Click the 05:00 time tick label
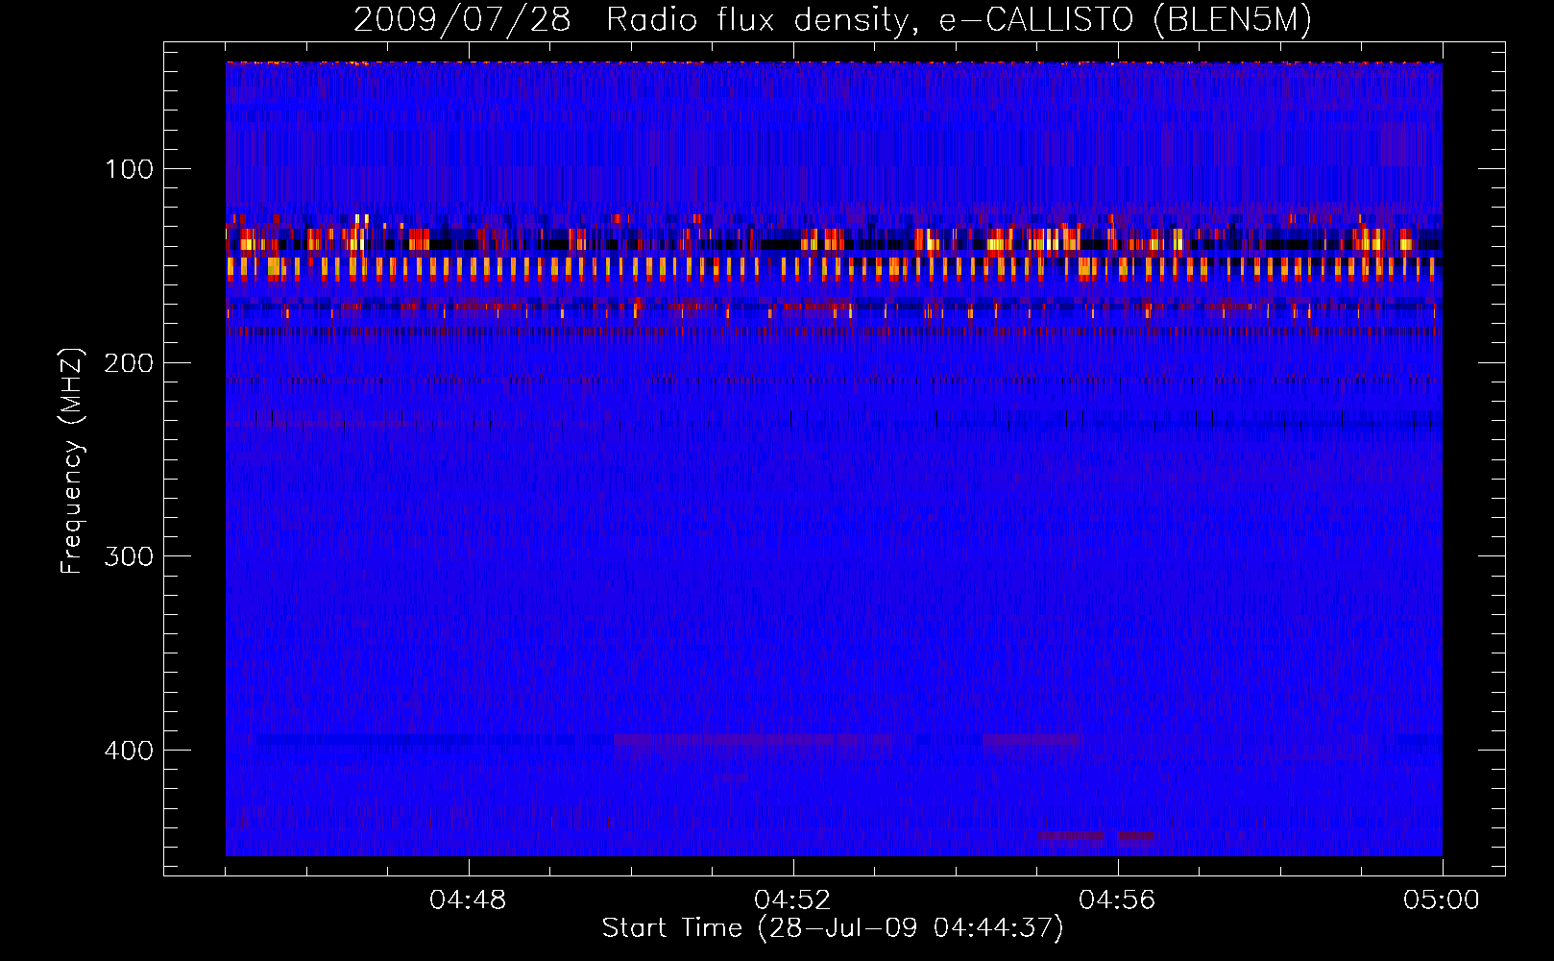This screenshot has height=961, width=1554. (x=1442, y=900)
